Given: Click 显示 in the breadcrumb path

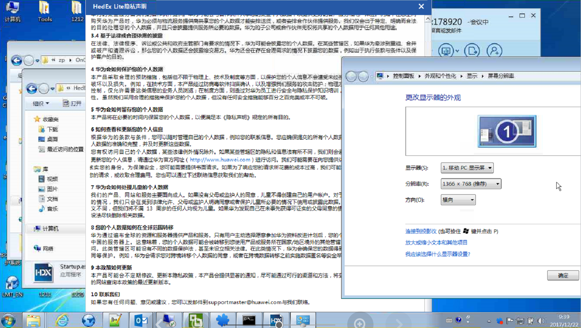Looking at the screenshot, I should 472,76.
